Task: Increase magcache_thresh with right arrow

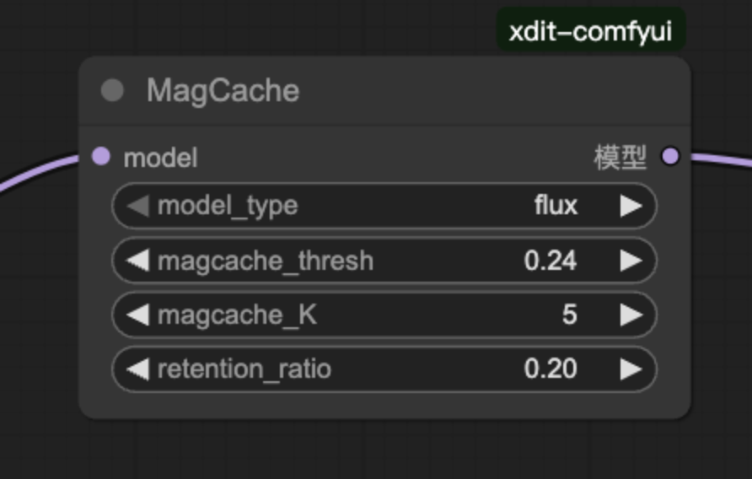Action: 631,261
